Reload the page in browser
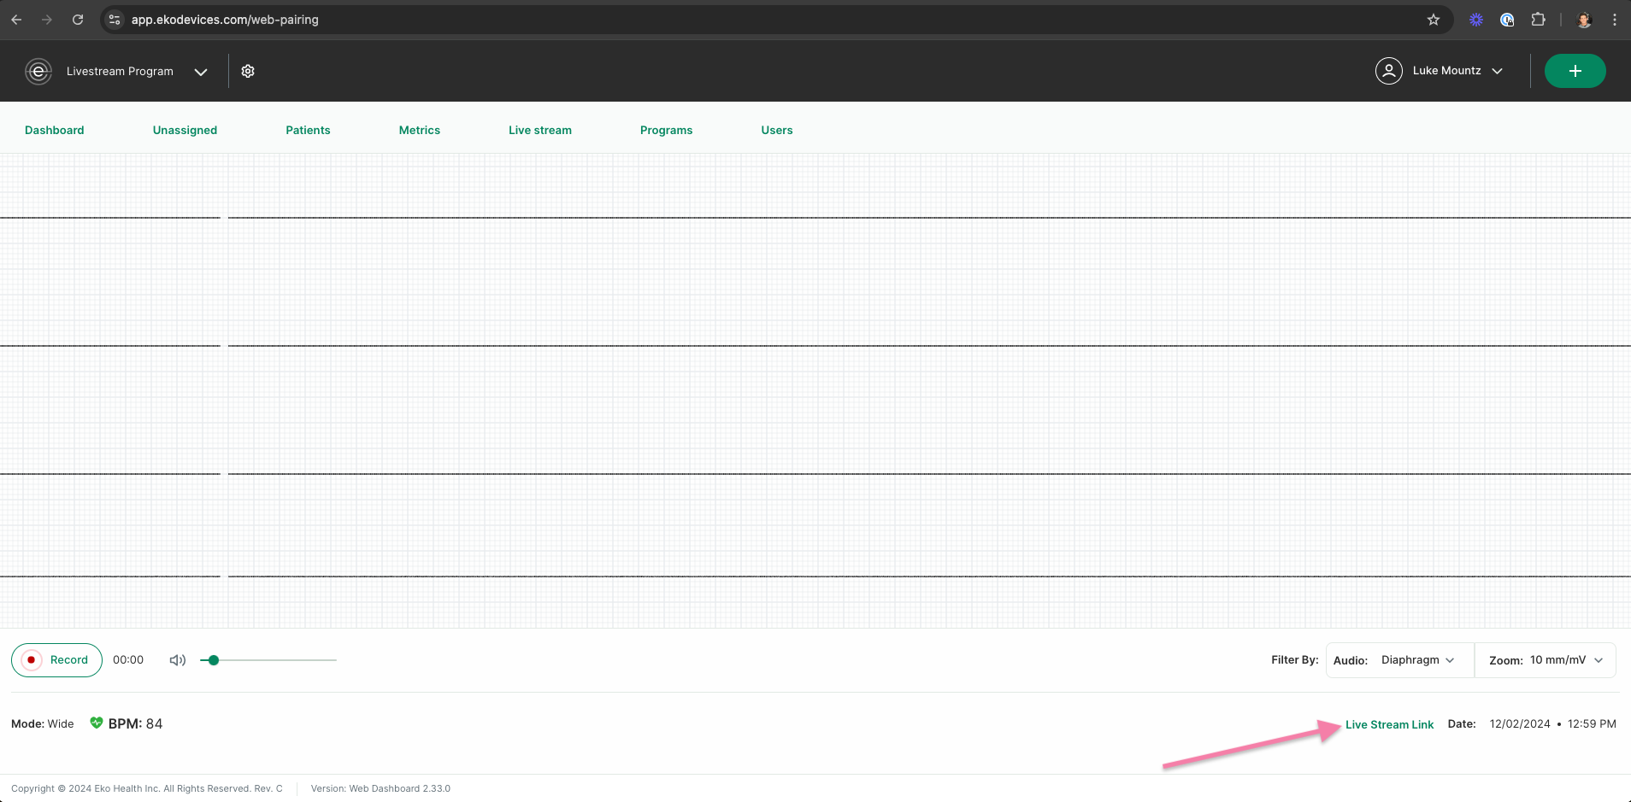This screenshot has width=1631, height=802. (78, 20)
